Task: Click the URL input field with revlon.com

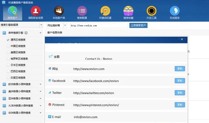Action: point(99,26)
